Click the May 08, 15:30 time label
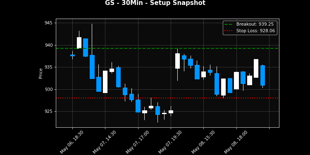The height and width of the screenshot is (155, 310). point(203,142)
